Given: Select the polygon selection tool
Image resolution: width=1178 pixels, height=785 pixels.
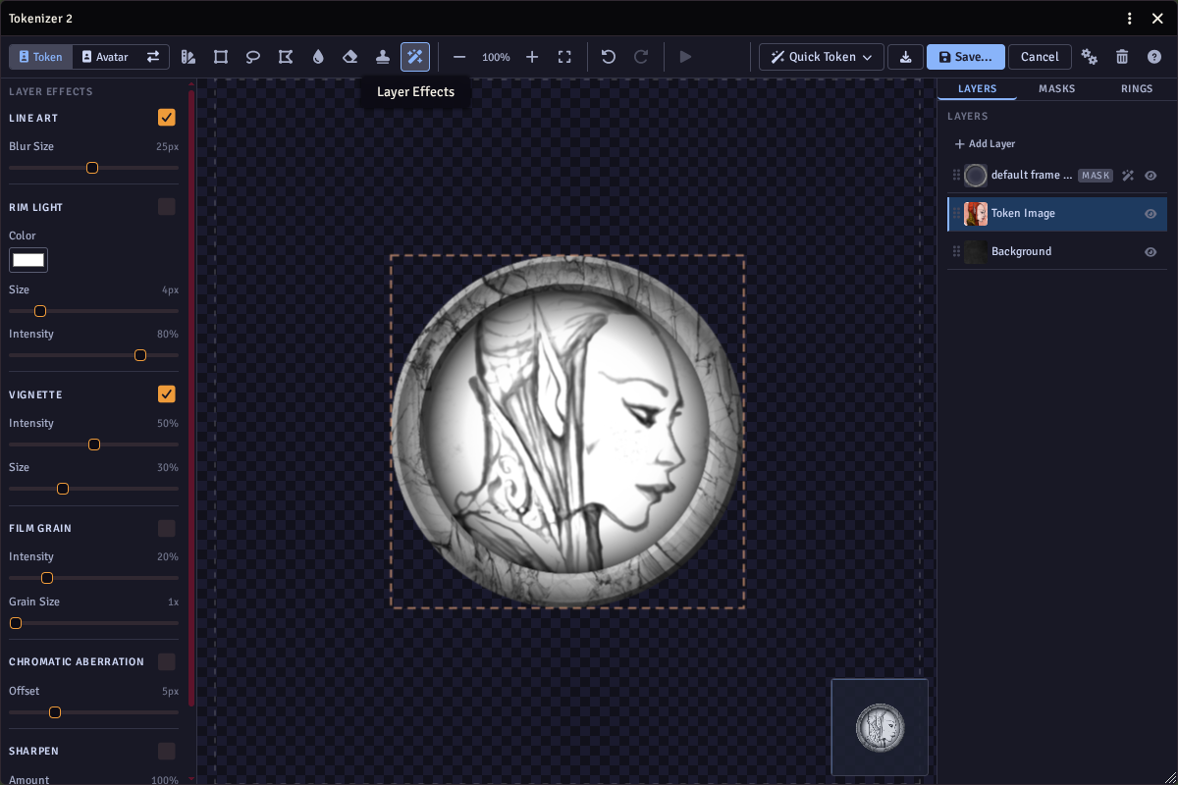Looking at the screenshot, I should point(286,57).
